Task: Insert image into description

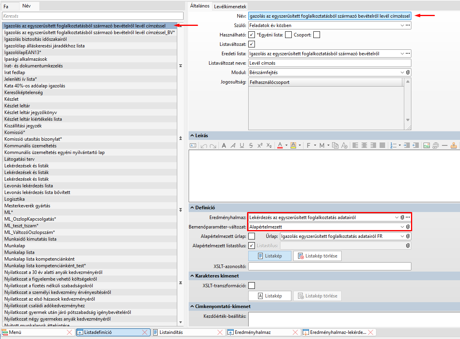Action: click(x=427, y=145)
